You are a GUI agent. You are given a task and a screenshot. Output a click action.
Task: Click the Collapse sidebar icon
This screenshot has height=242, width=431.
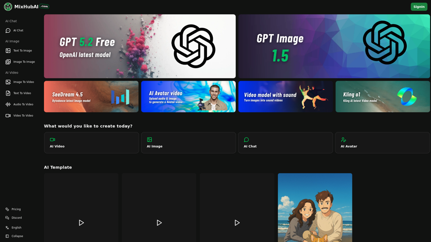[7, 236]
